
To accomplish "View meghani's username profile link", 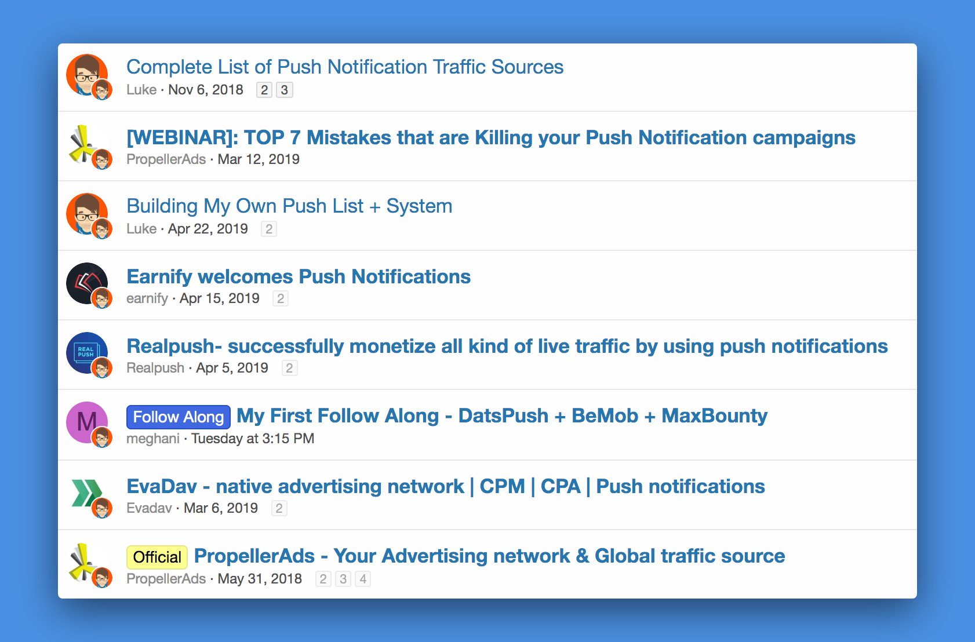I will point(153,439).
